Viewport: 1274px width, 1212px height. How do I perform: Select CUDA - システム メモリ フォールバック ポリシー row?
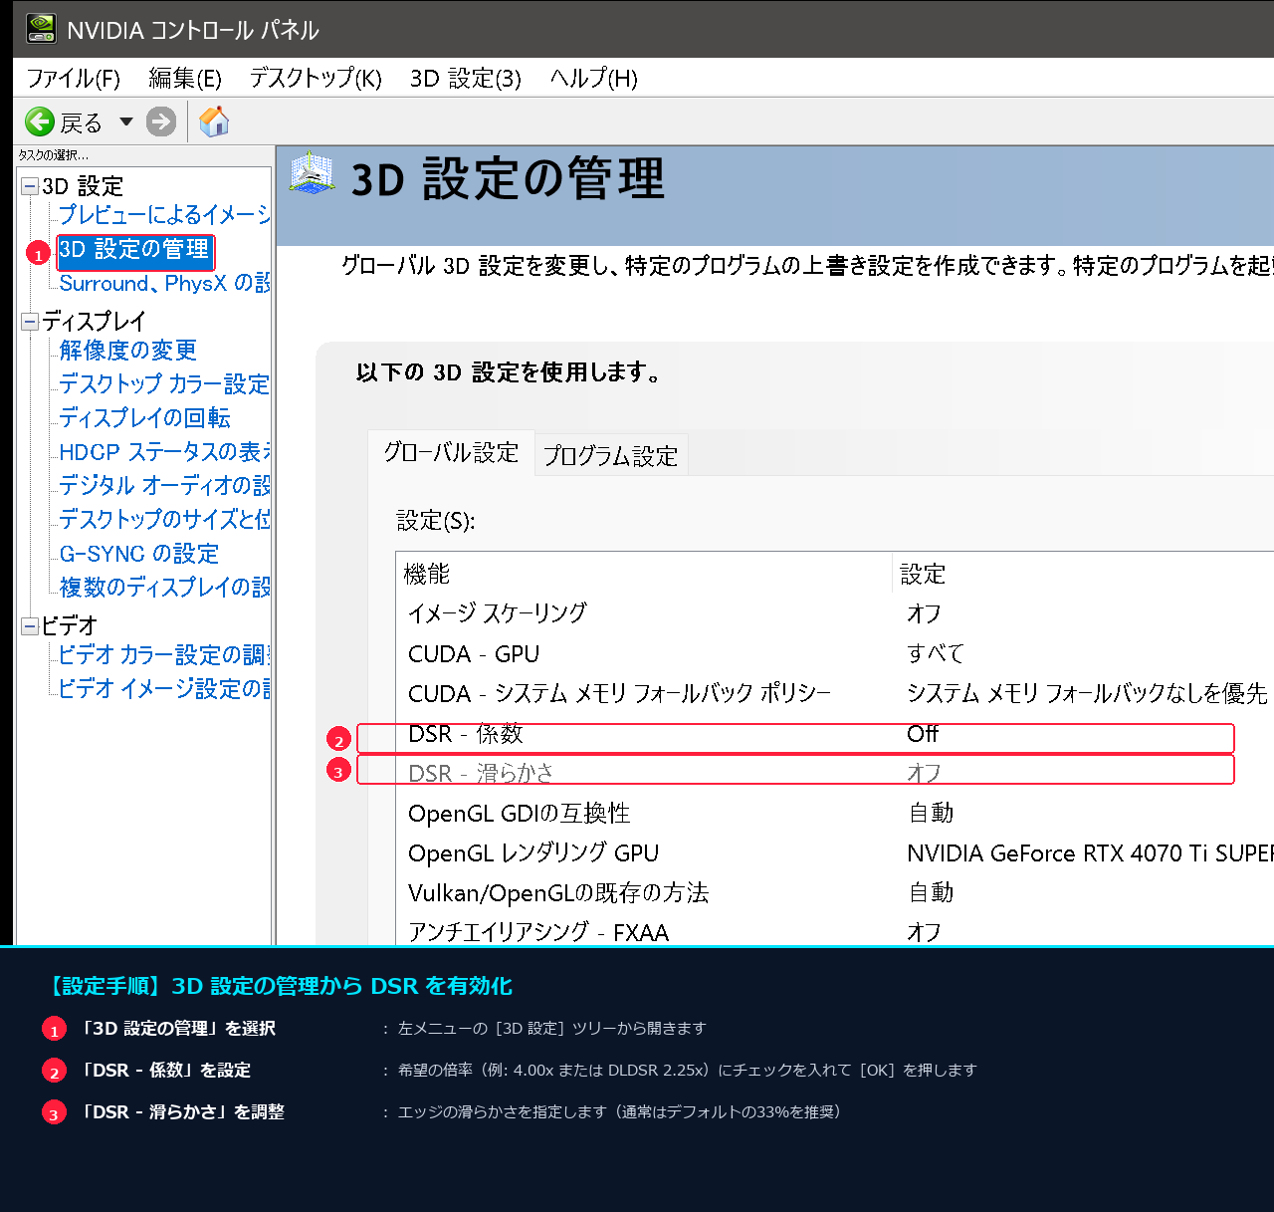835,693
